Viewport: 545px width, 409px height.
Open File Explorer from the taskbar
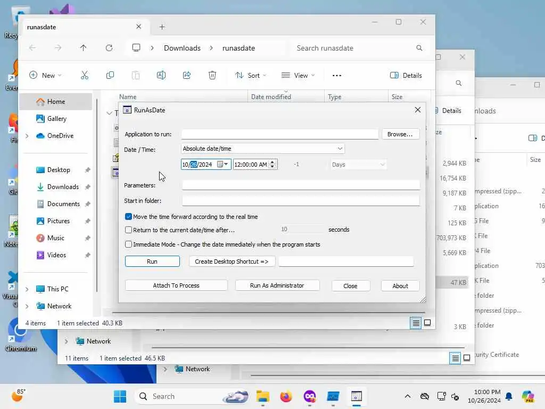point(263,396)
